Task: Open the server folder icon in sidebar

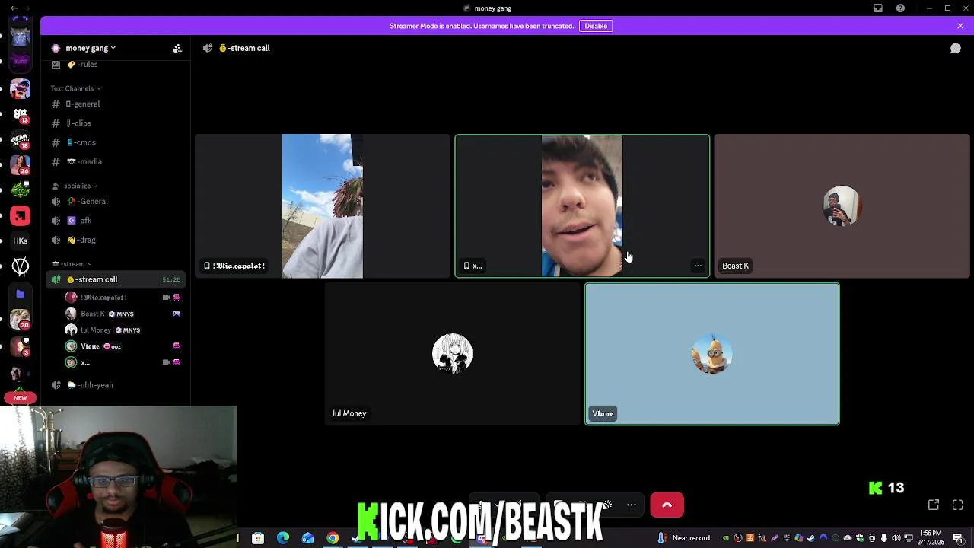Action: [21, 294]
